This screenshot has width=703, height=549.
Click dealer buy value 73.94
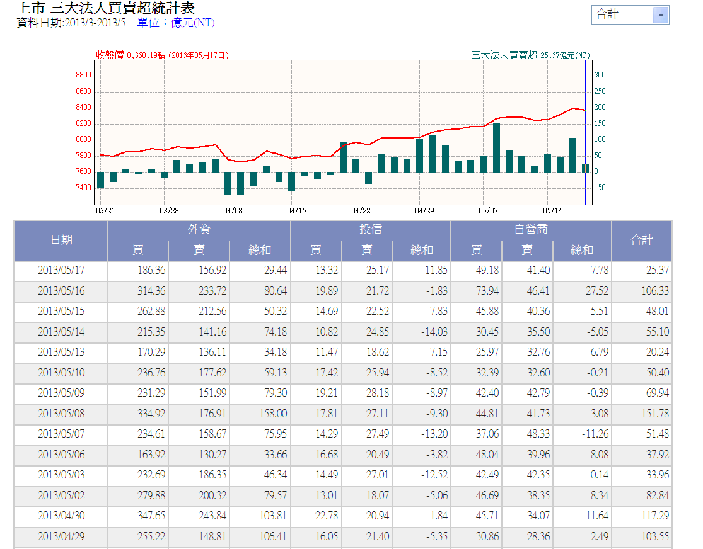click(x=487, y=291)
